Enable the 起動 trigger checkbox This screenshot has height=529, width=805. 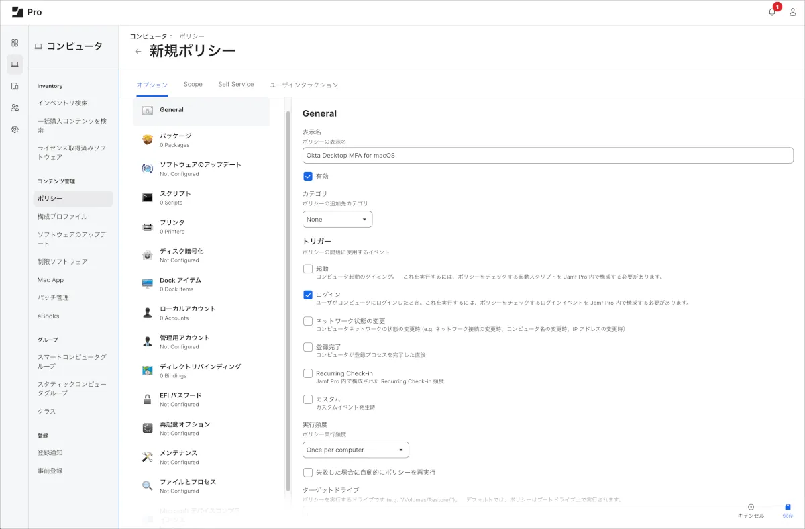pos(308,269)
